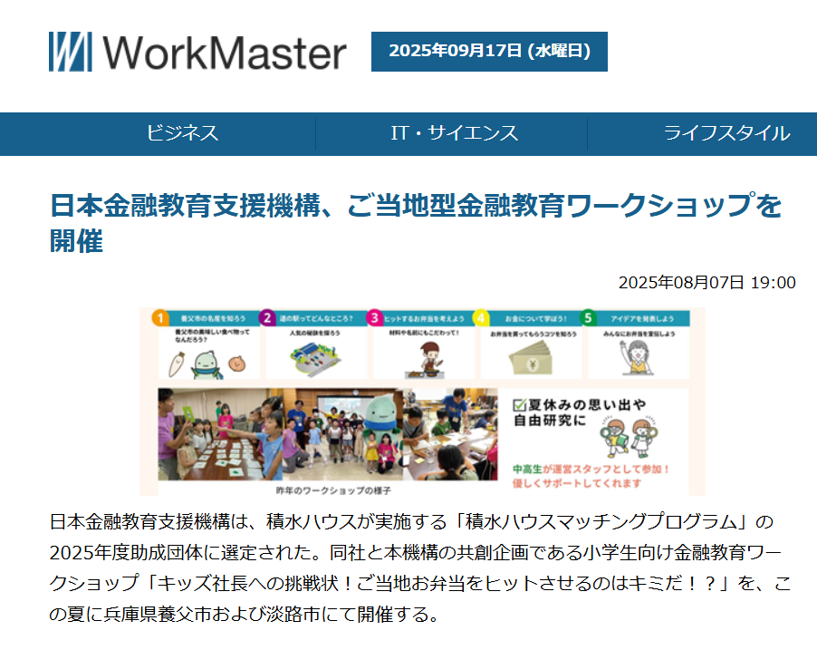Click the checkbox beside 夏休みの思い出や

pos(520,404)
